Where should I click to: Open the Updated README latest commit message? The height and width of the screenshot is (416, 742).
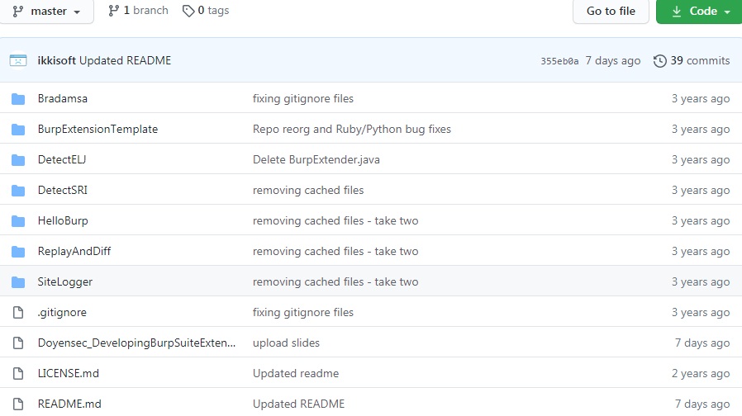click(x=126, y=60)
